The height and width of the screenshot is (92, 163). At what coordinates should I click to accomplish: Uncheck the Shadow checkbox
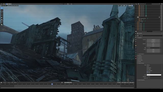147,72
